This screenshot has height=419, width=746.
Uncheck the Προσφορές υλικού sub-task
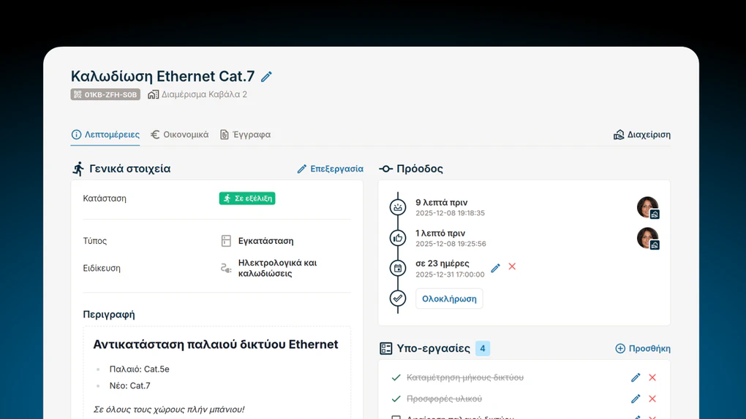click(x=396, y=399)
